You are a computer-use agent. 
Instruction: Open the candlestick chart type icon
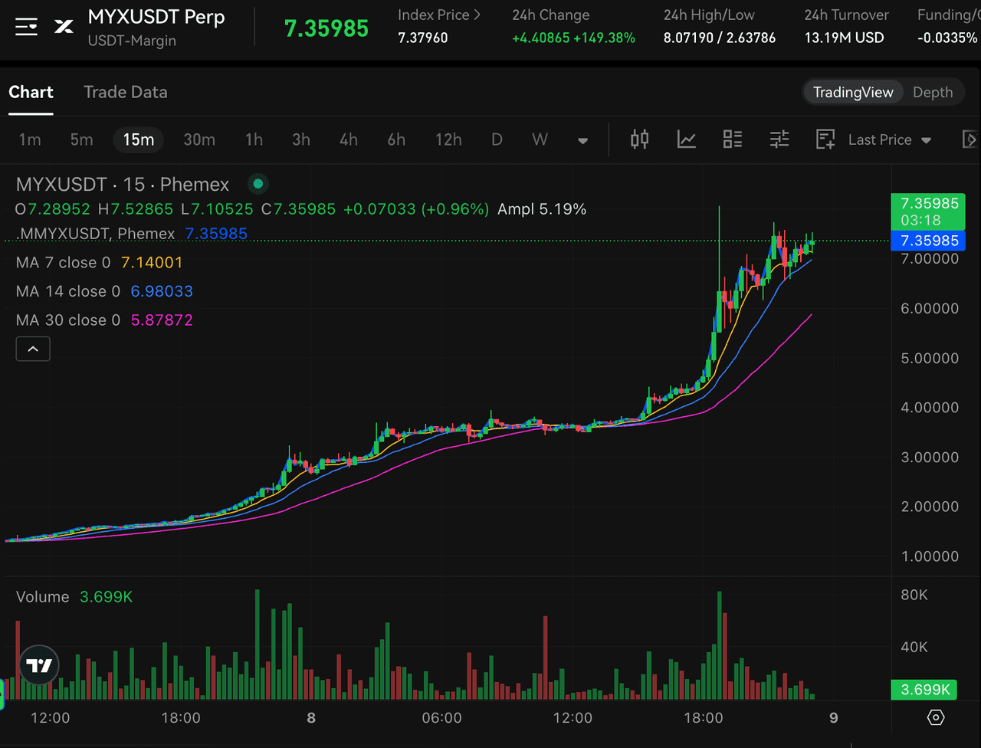(x=639, y=139)
